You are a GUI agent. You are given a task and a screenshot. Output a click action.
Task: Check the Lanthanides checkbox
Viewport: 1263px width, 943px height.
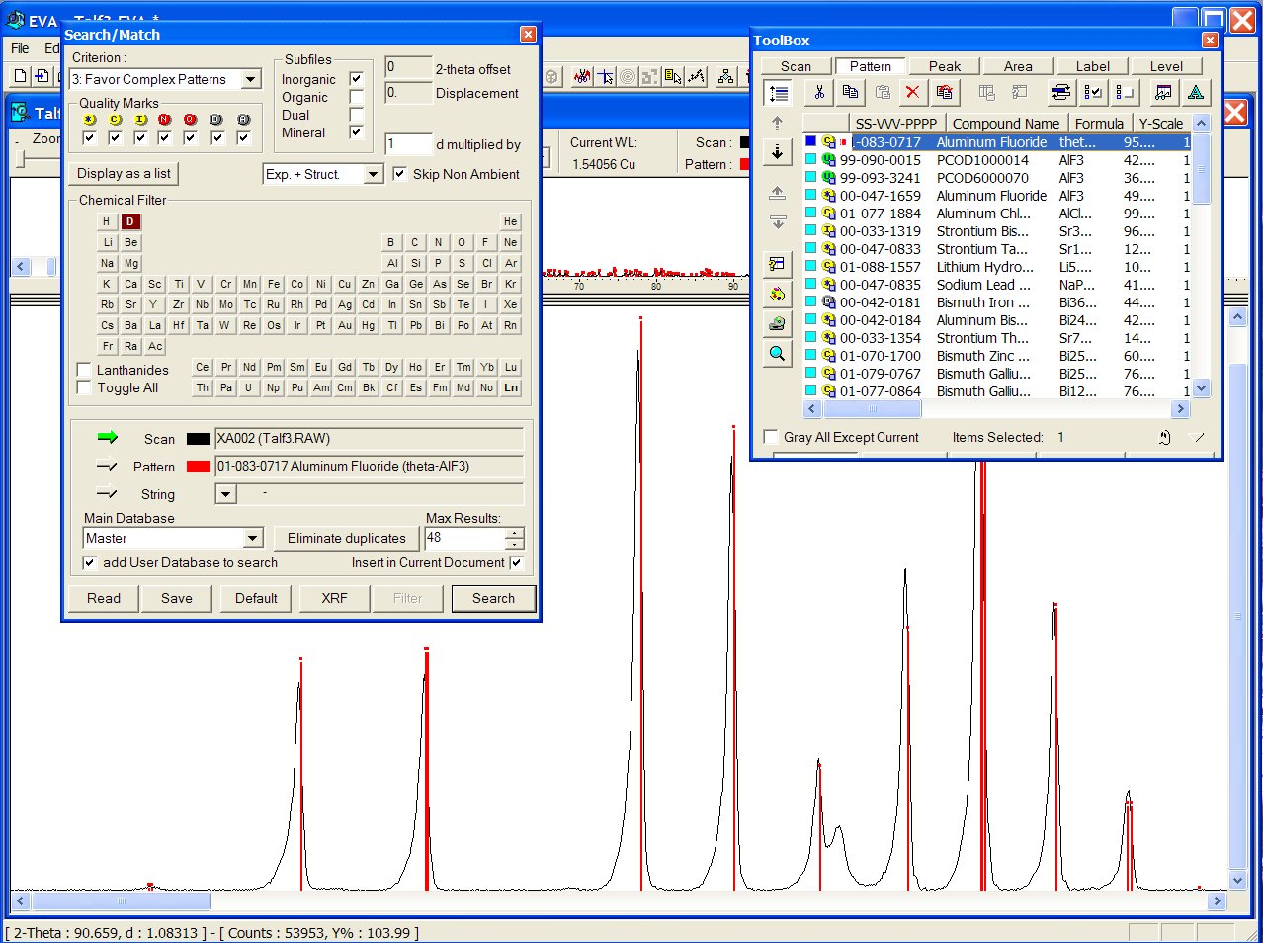pos(84,370)
